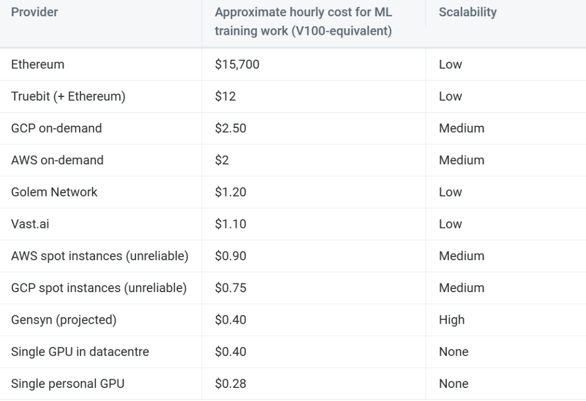Select the Single GPU in datacentre cell
The width and height of the screenshot is (586, 401).
point(80,352)
